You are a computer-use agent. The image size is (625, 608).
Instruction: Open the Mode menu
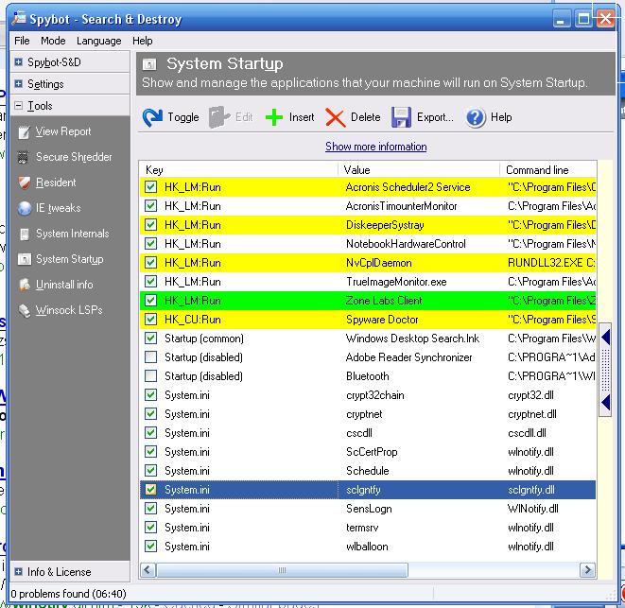click(53, 41)
